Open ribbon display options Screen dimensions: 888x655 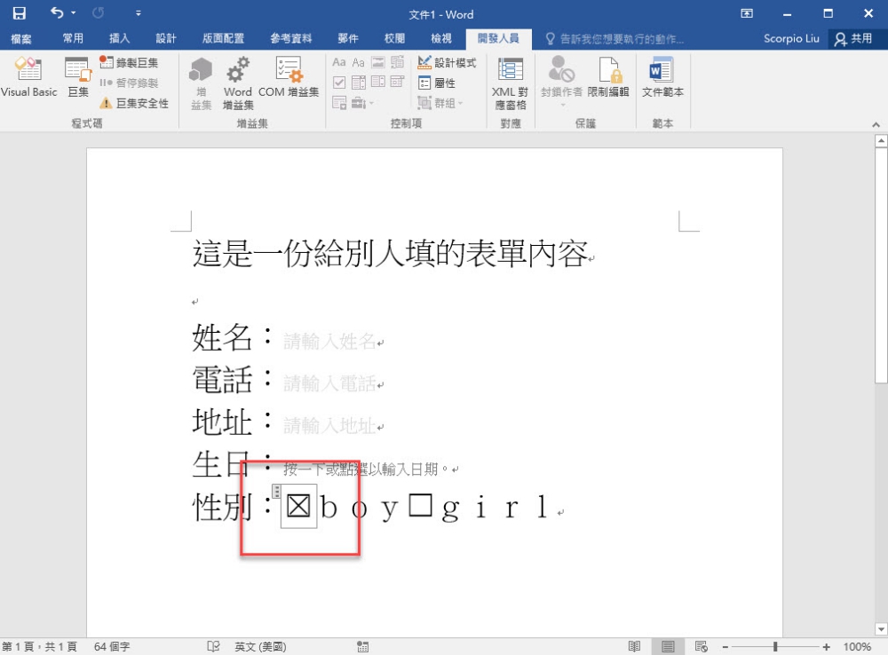(747, 13)
